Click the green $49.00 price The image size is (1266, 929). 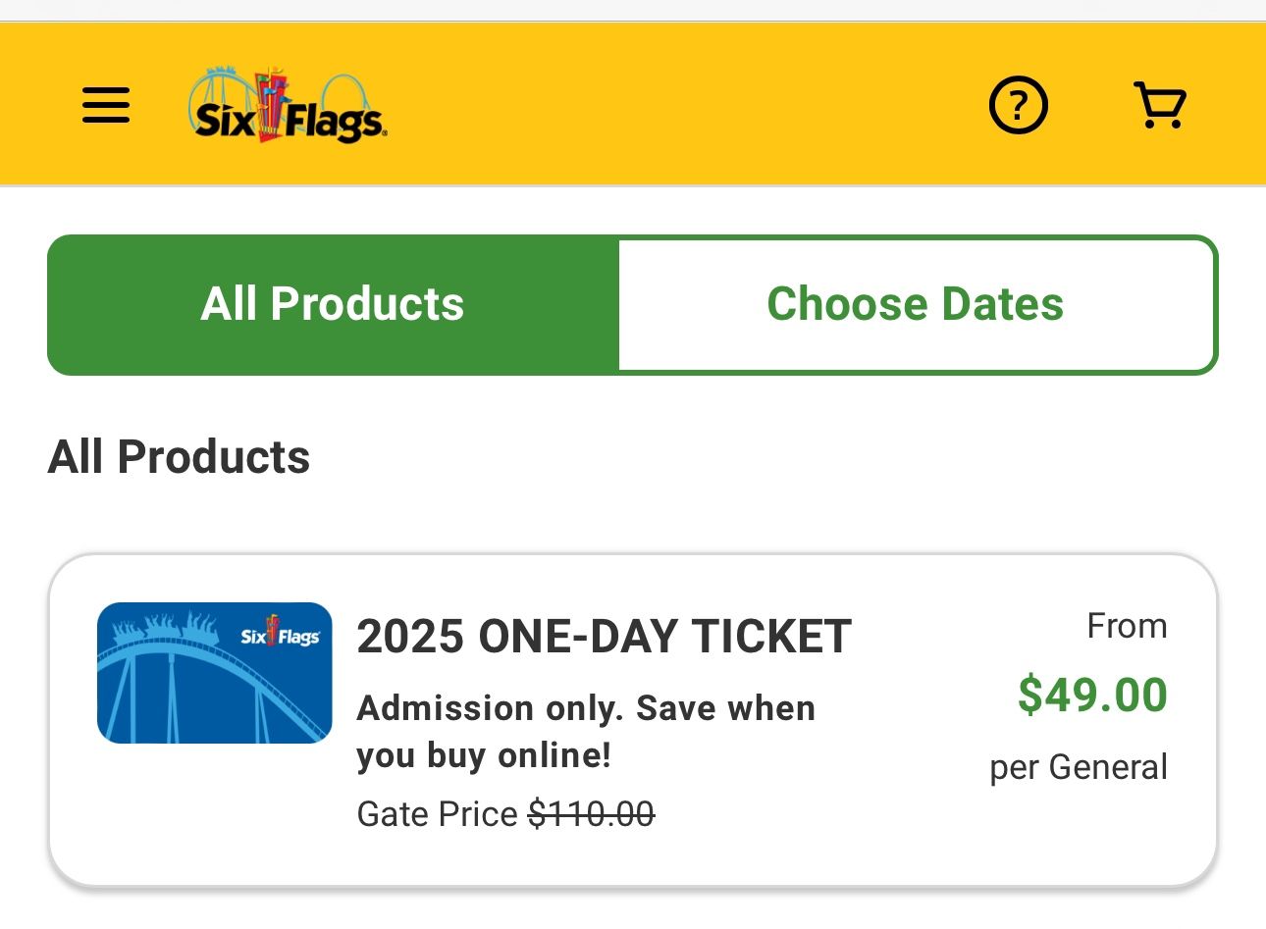tap(1092, 695)
